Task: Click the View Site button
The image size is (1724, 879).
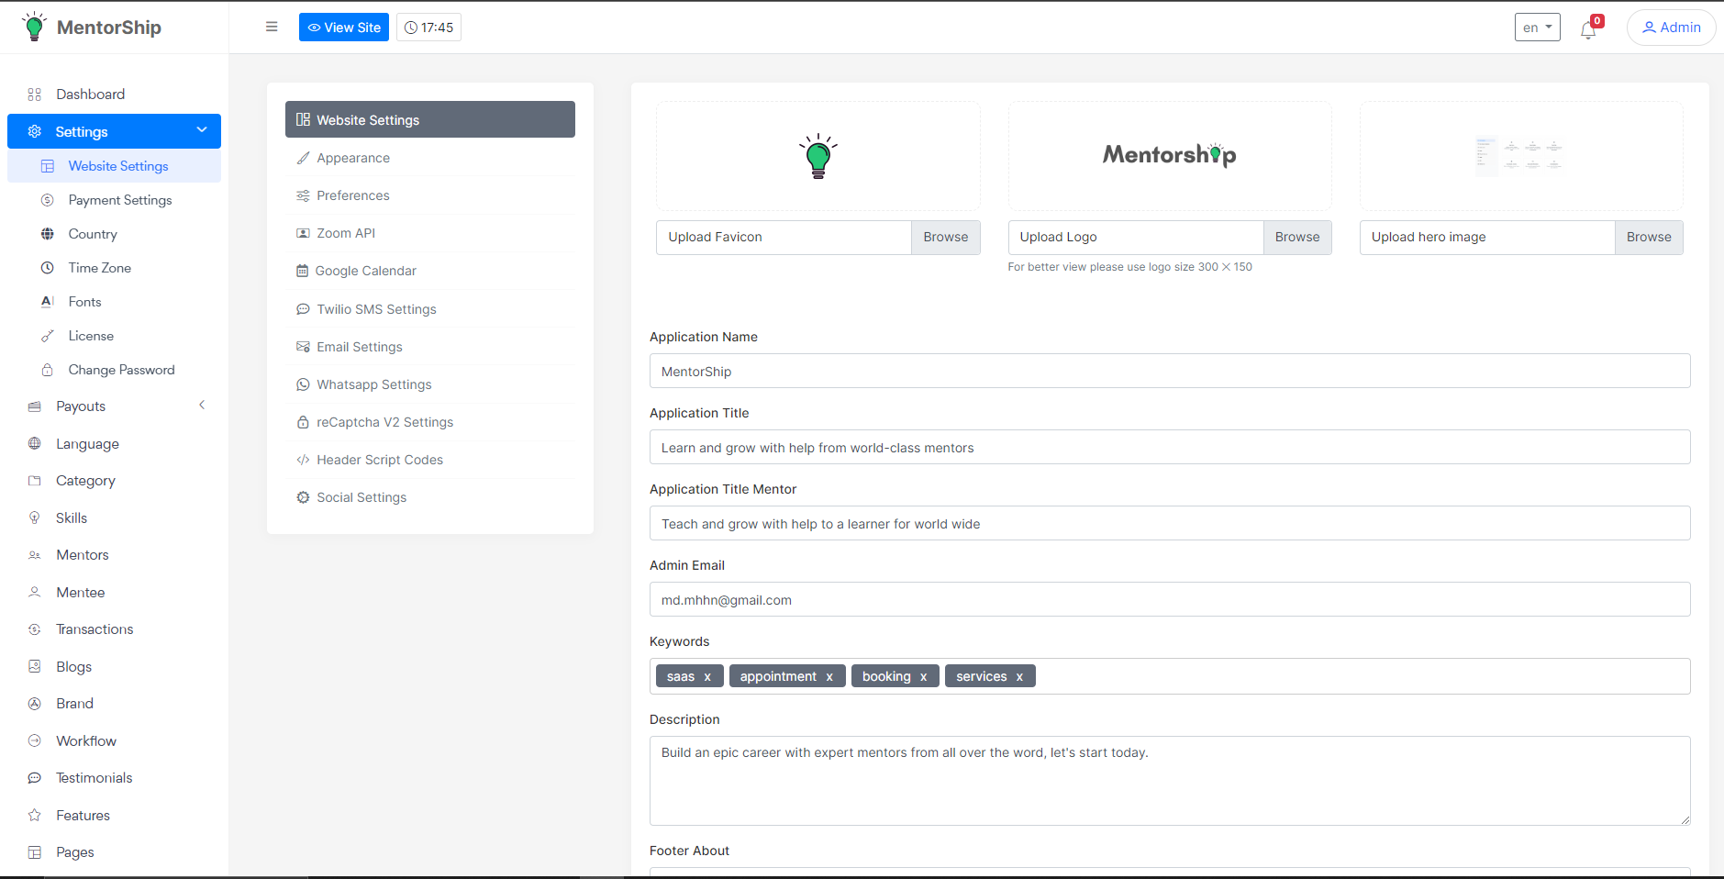Action: click(344, 28)
